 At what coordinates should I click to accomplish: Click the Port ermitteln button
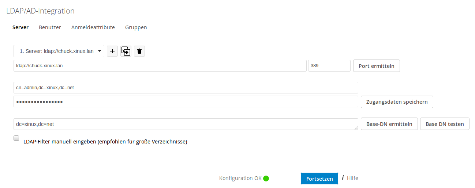[x=377, y=66]
